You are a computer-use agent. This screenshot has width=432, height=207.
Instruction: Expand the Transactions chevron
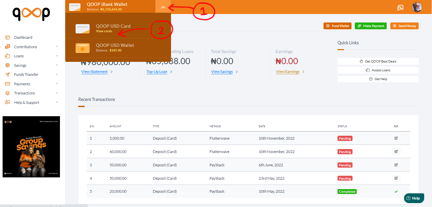(x=57, y=93)
